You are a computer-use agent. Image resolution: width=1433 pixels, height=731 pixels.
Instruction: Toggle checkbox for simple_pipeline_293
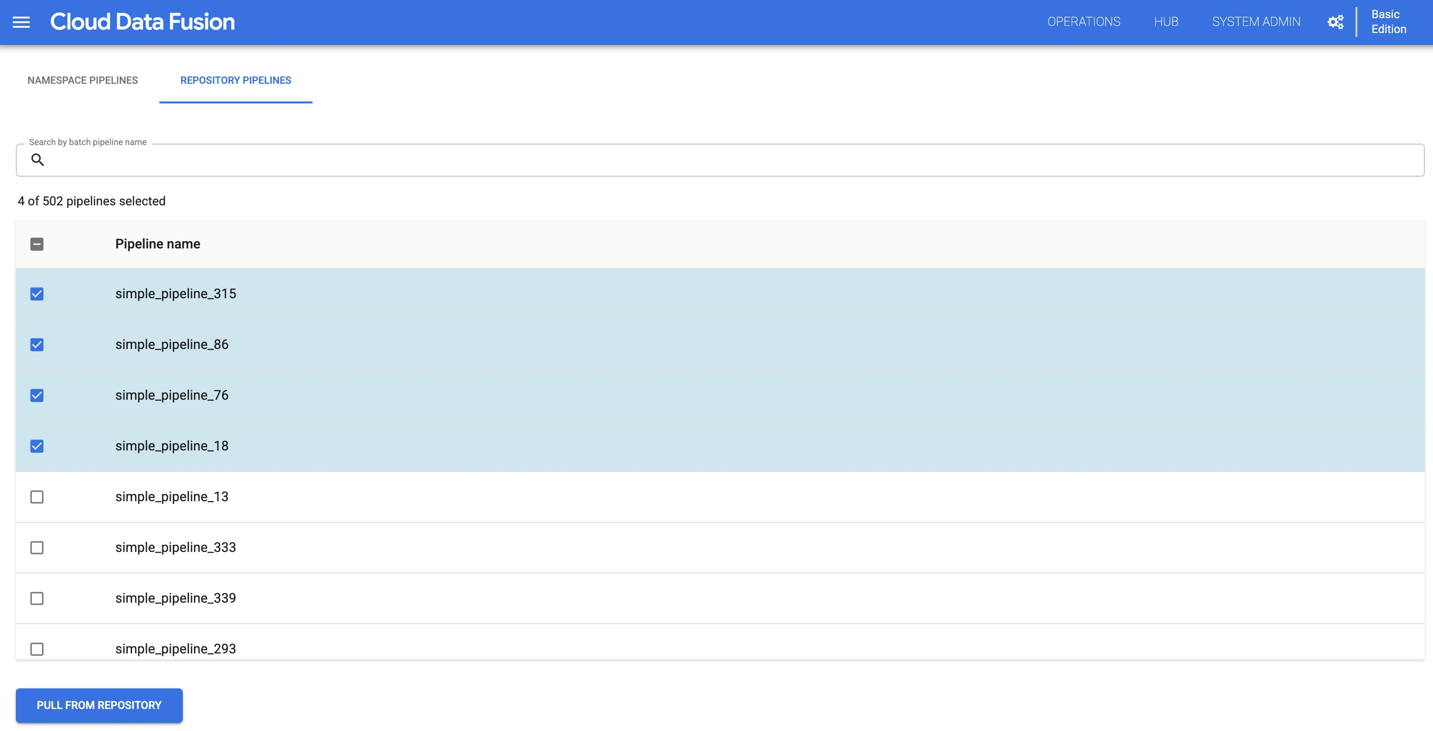tap(37, 649)
